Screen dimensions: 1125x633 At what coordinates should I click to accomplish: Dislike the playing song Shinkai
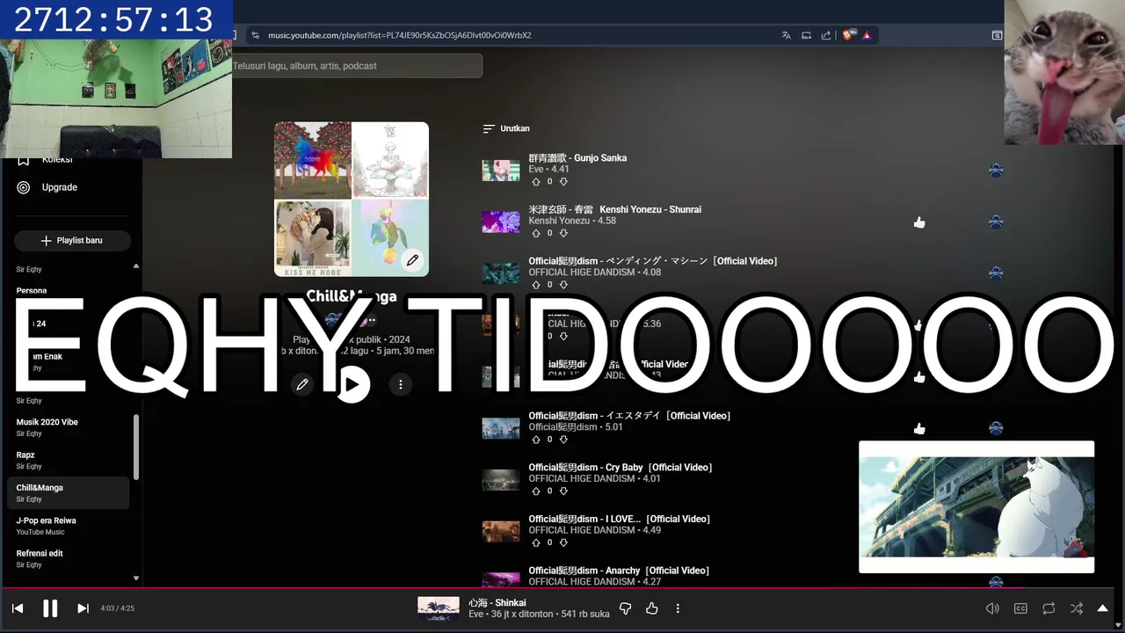[x=626, y=608]
